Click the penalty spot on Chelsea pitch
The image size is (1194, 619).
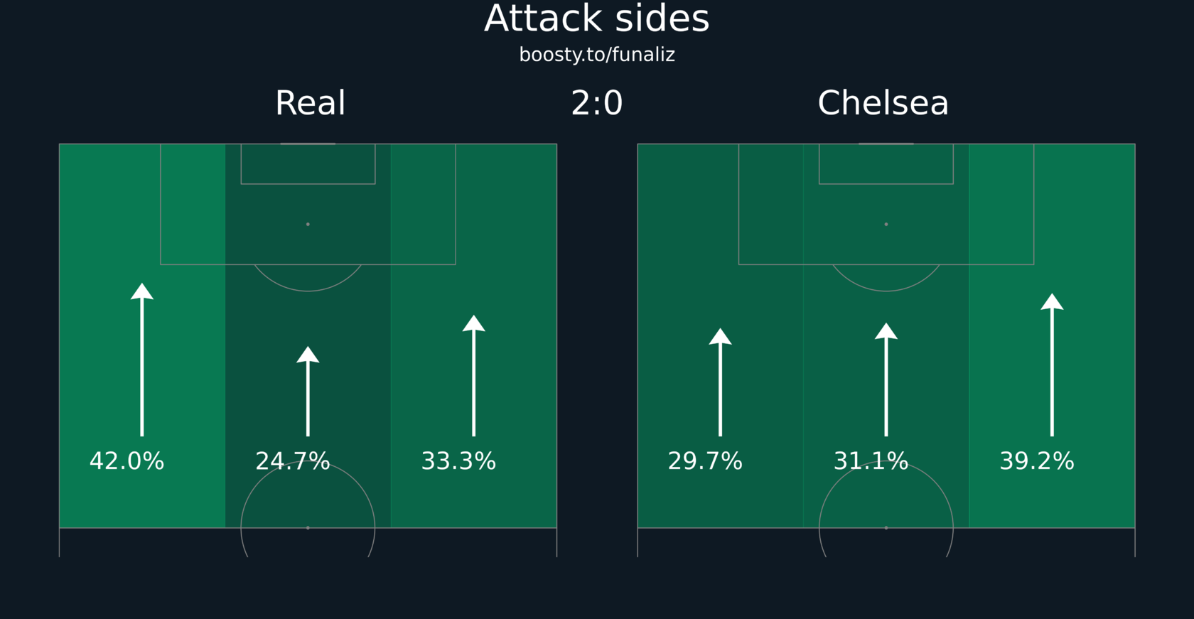coord(886,224)
